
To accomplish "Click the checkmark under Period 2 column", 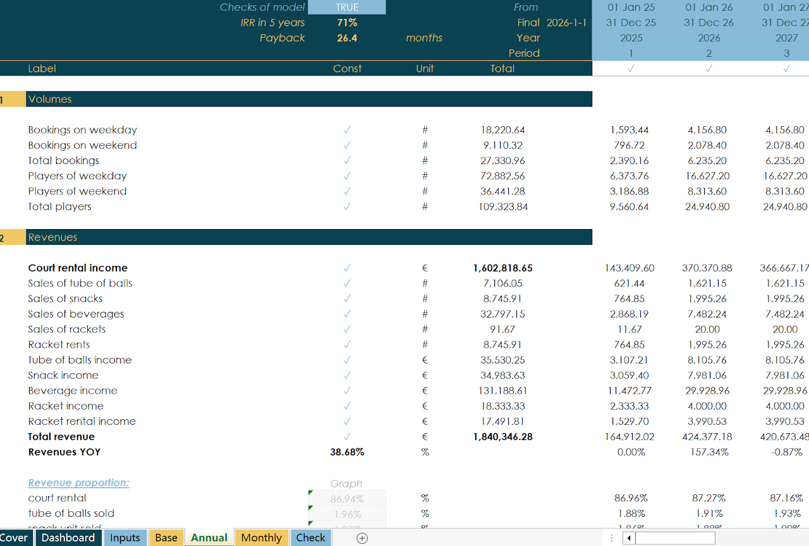I will point(709,69).
